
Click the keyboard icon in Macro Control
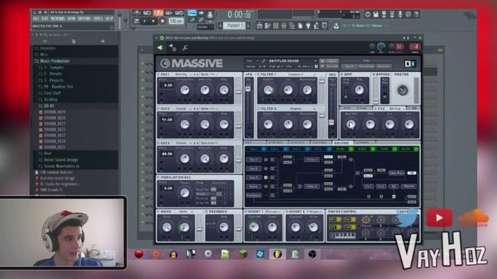[x=345, y=236]
